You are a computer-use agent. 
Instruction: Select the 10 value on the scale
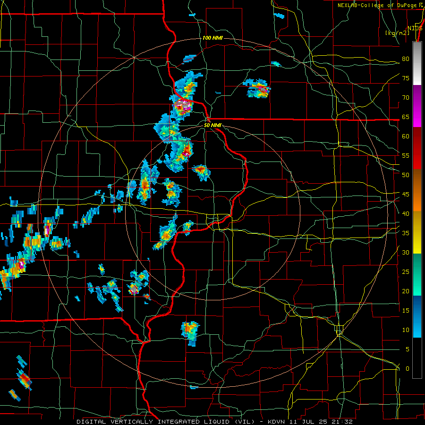coord(406,330)
